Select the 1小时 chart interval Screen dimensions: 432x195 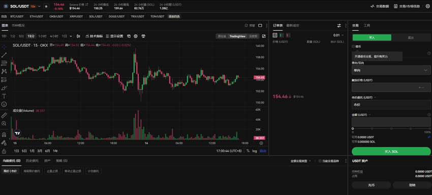click(42, 36)
